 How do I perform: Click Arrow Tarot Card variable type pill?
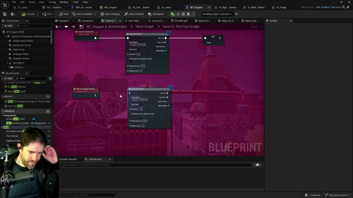[34, 119]
